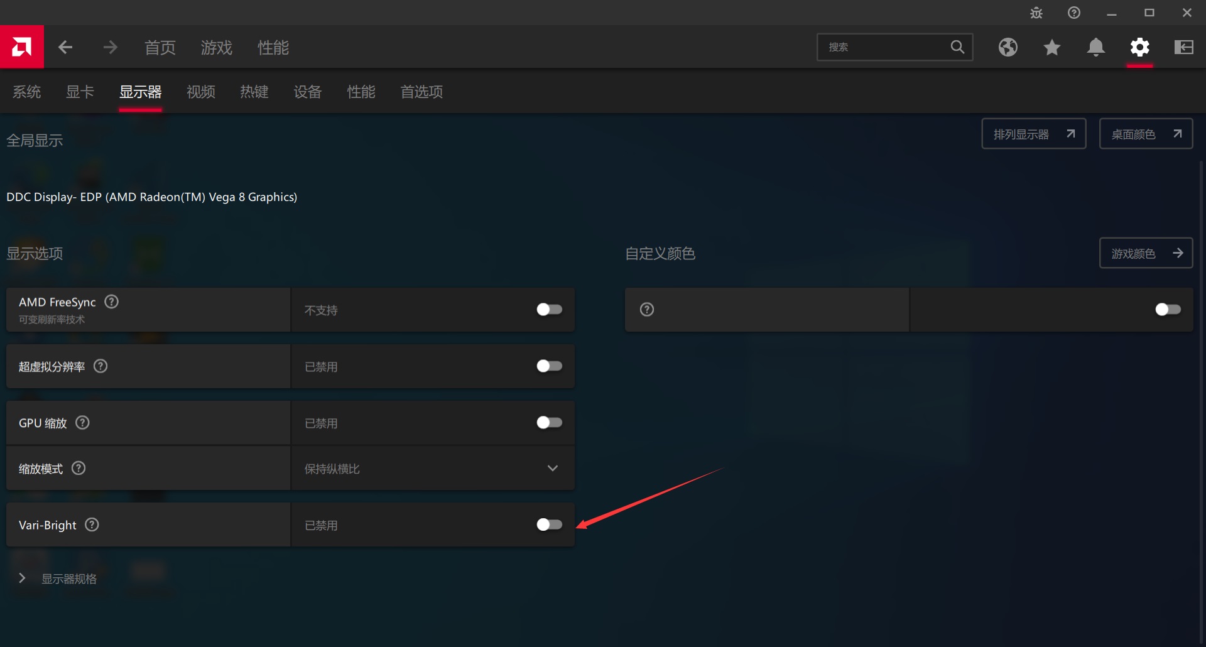Switch to the 显卡 tab
The width and height of the screenshot is (1206, 647).
pos(80,92)
